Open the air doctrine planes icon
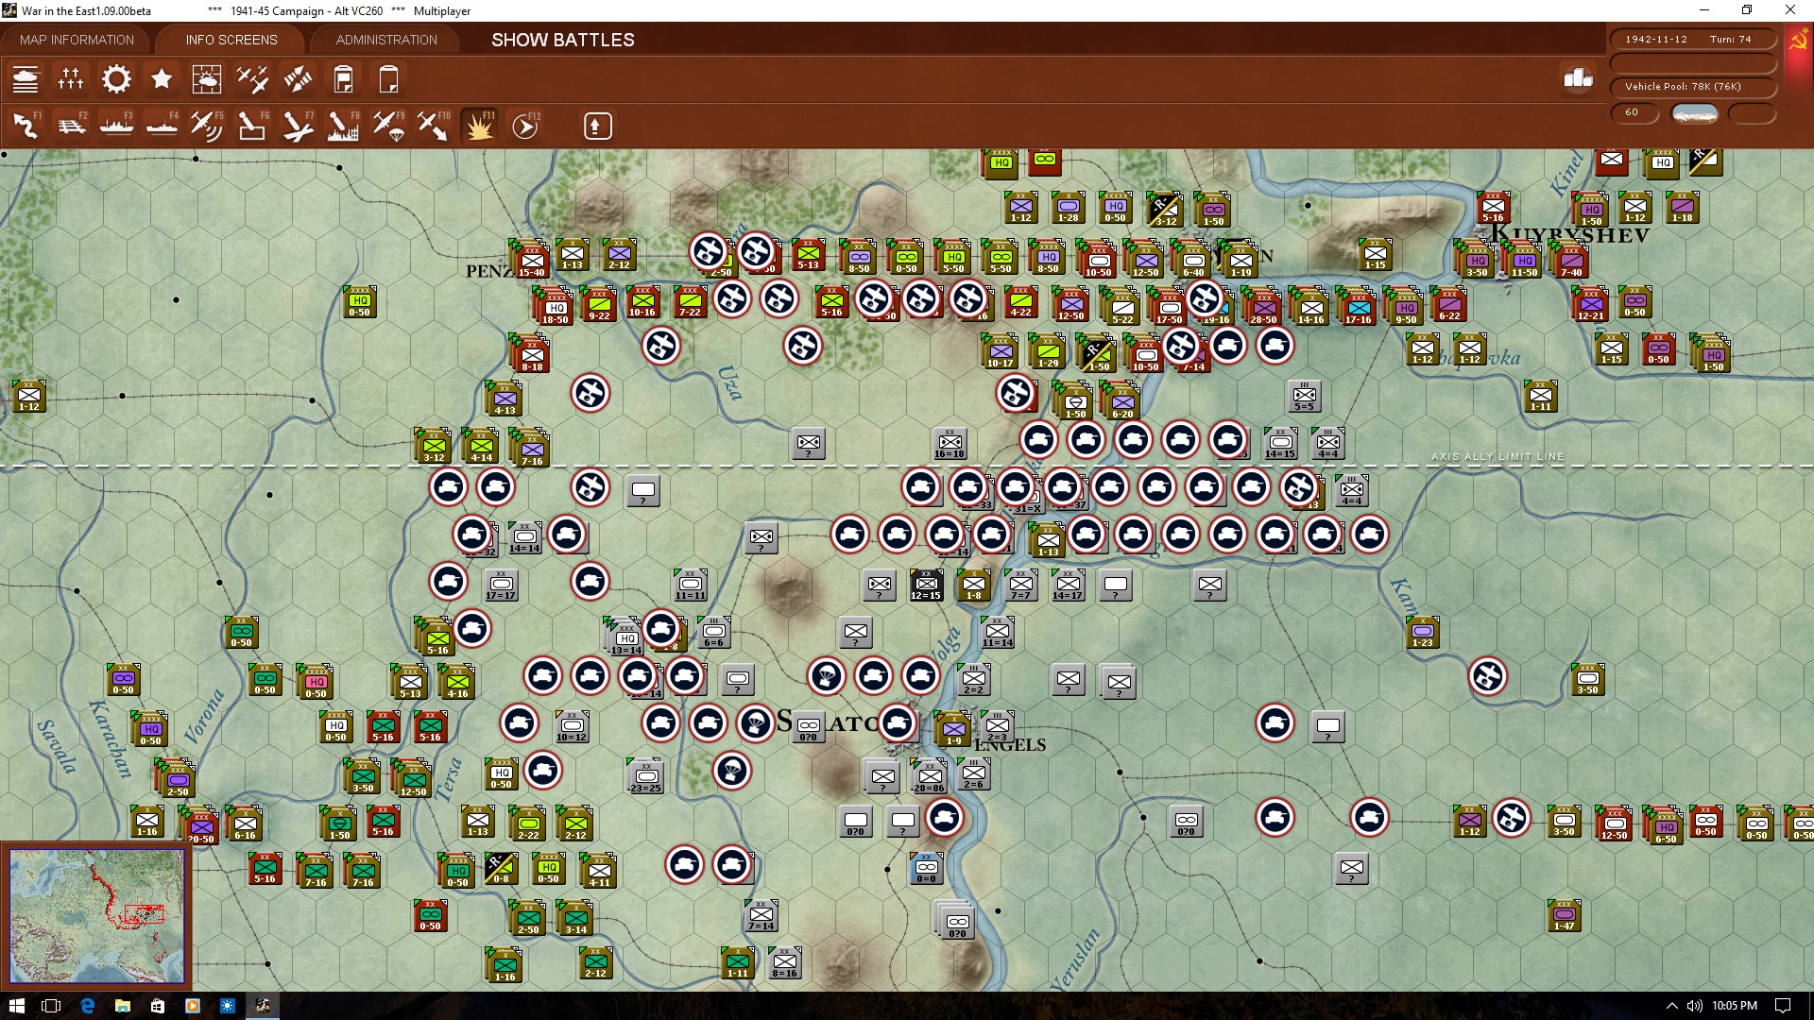The image size is (1814, 1020). [252, 79]
